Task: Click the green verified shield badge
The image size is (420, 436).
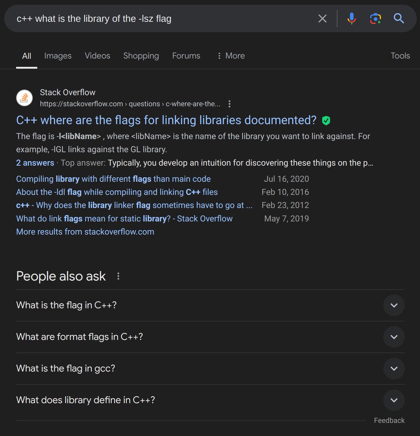Action: click(x=326, y=120)
